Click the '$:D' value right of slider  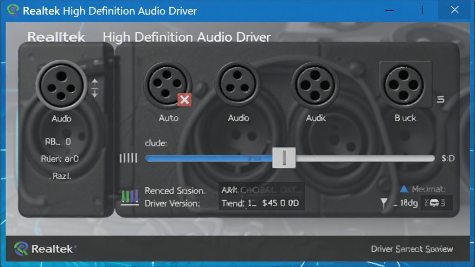[448, 159]
